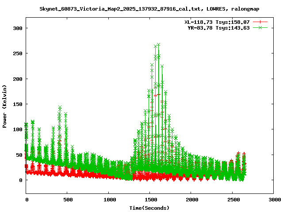This screenshot has width=283, height=212.
Task: Click the x-axis origin tick label 0
Action: click(27, 200)
